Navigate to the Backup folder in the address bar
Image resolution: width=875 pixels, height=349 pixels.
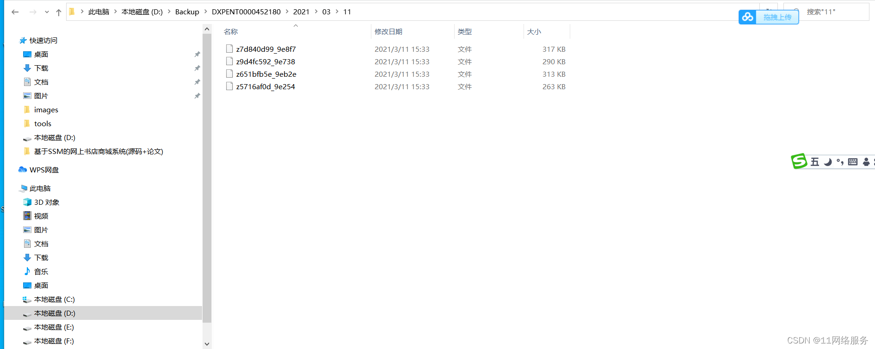tap(187, 12)
